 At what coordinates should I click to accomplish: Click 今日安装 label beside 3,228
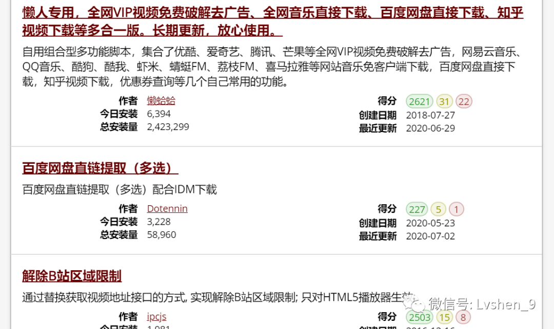[118, 222]
